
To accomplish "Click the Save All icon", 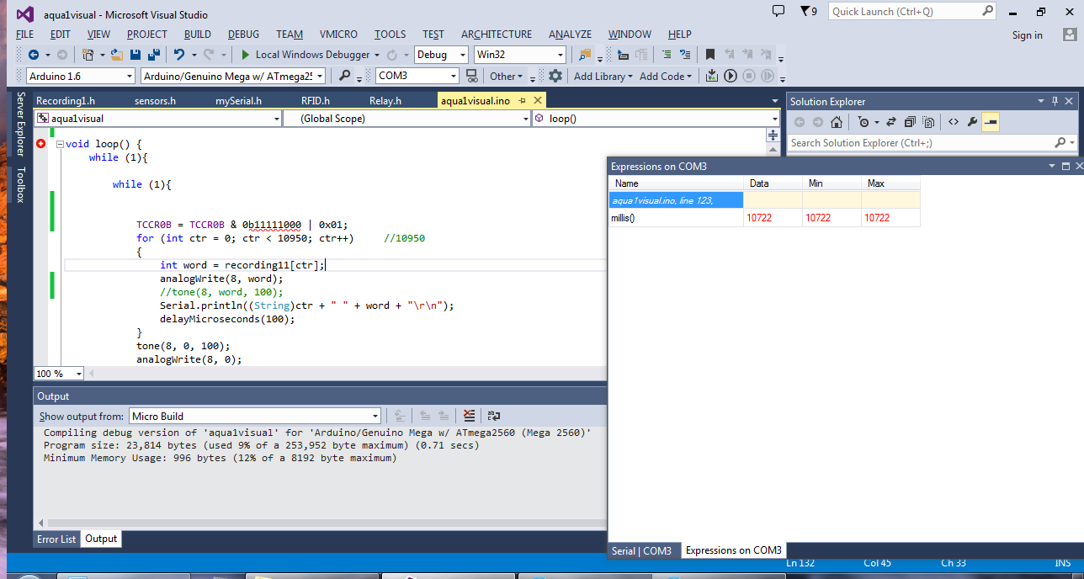I will coord(154,55).
